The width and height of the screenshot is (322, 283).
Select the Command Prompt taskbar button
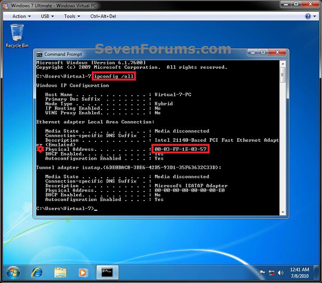pos(107,273)
